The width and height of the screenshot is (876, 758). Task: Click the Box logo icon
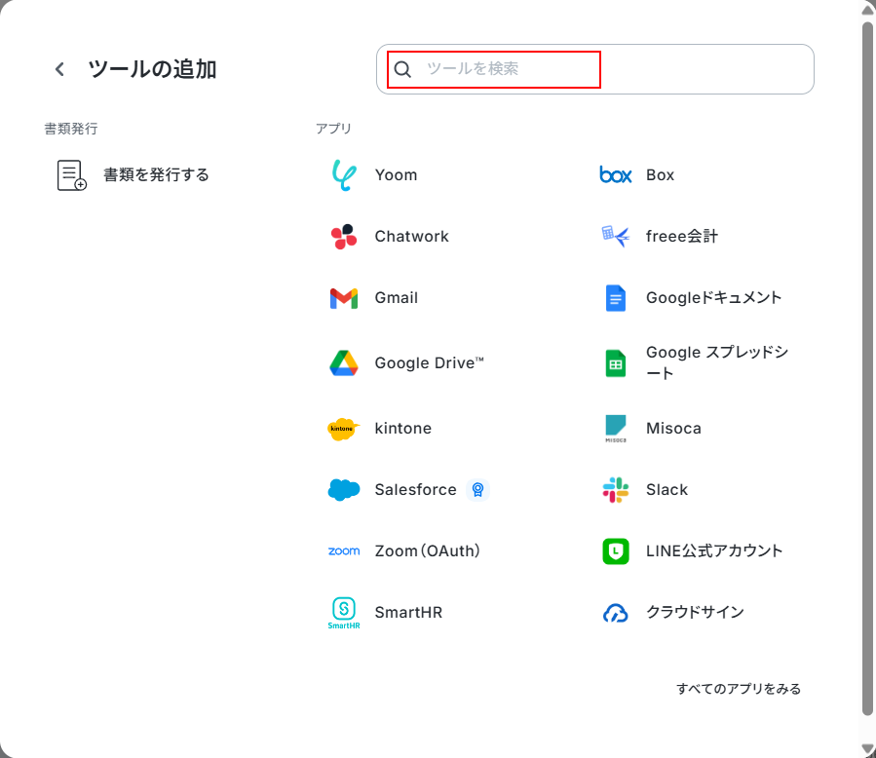(616, 175)
